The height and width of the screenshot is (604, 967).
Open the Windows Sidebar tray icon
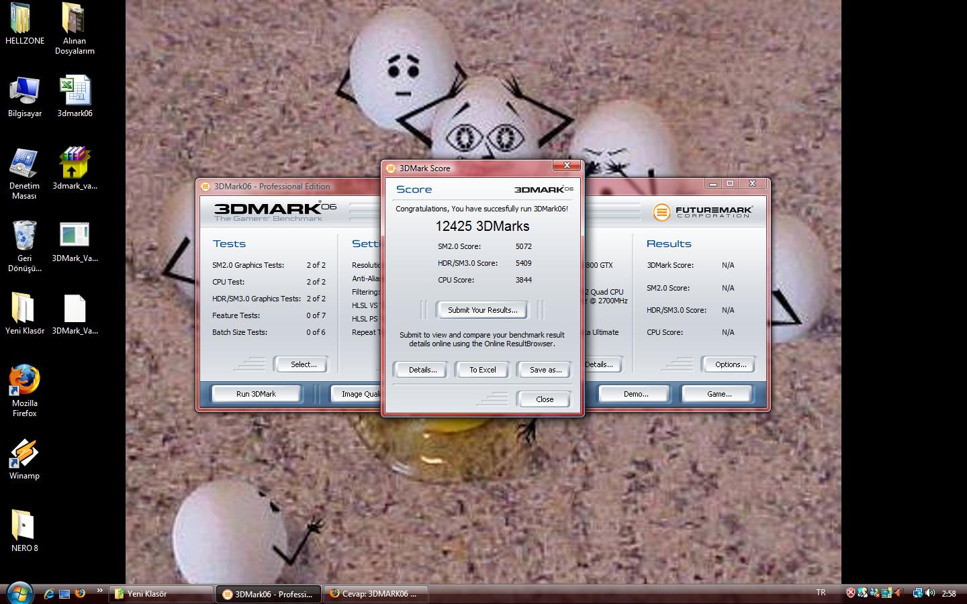[886, 593]
